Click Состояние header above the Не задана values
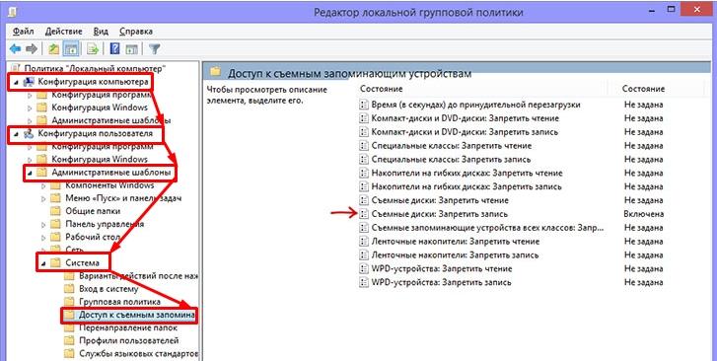Image resolution: width=717 pixels, height=361 pixels. [643, 89]
